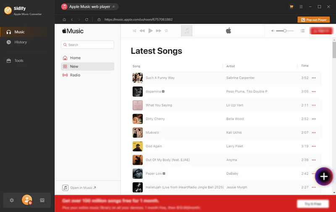Click the Paper Low song title
This screenshot has width=336, height=212.
(154, 173)
